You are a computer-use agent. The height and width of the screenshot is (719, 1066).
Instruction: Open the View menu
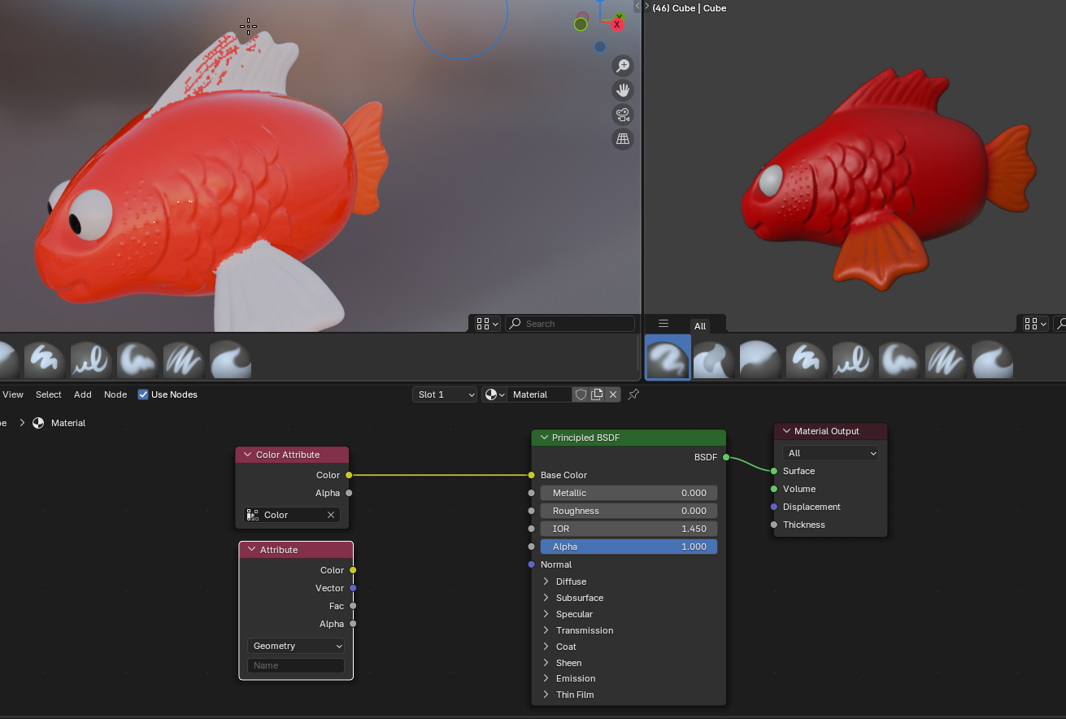pos(13,394)
